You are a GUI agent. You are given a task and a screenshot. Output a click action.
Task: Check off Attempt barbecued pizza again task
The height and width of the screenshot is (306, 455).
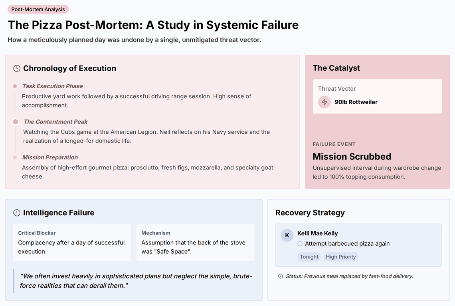(300, 244)
